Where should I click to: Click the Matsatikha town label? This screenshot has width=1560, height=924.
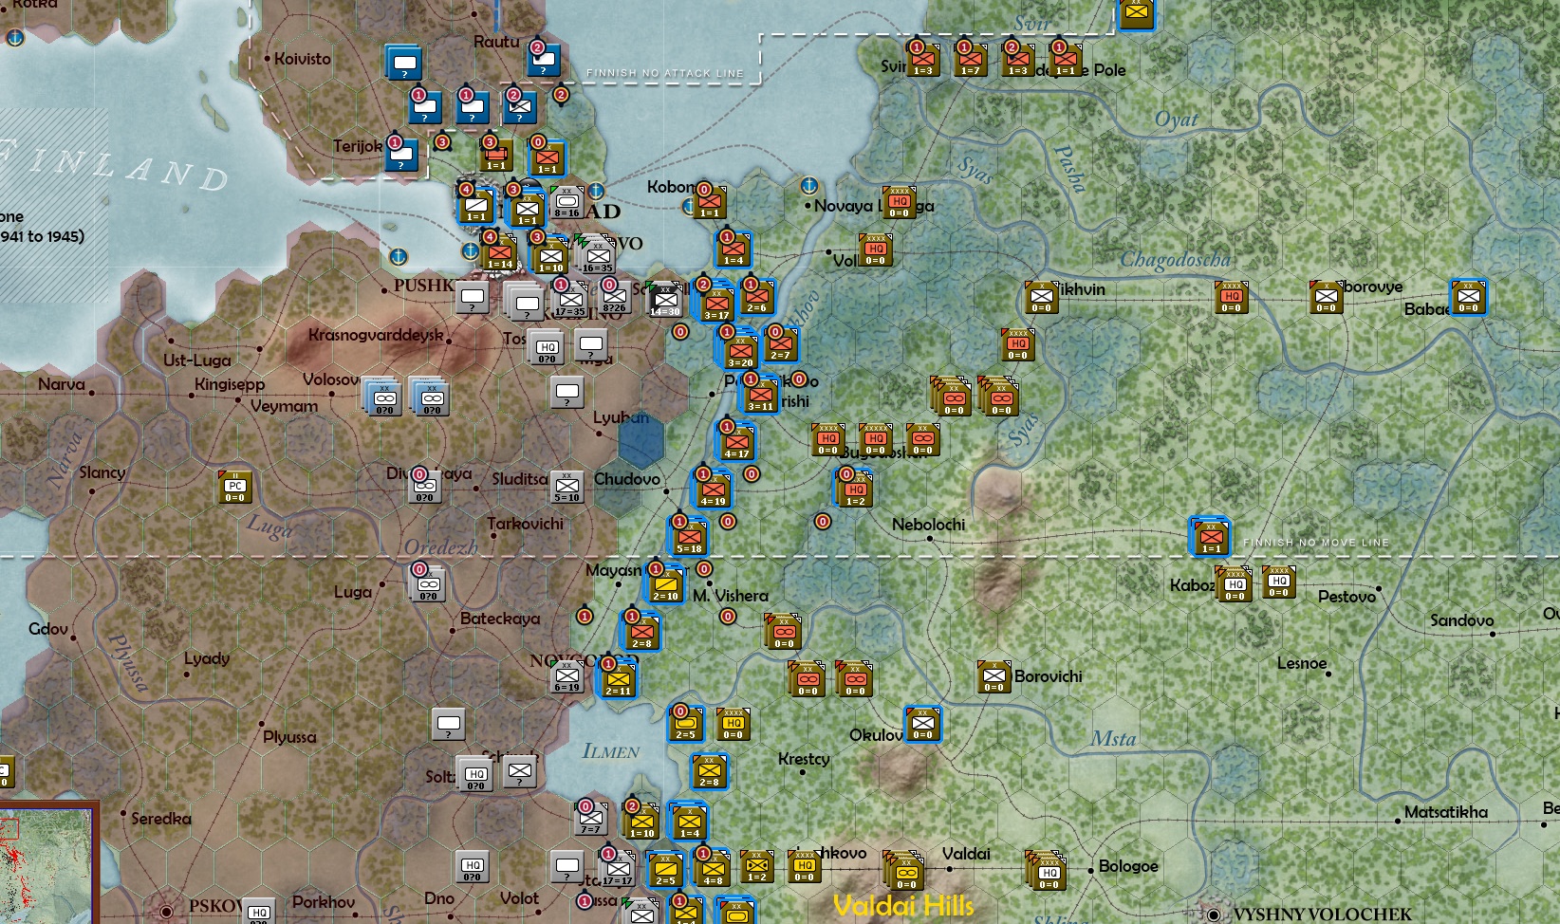pyautogui.click(x=1445, y=812)
